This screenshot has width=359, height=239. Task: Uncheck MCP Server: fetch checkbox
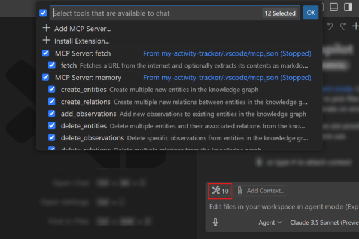[46, 53]
